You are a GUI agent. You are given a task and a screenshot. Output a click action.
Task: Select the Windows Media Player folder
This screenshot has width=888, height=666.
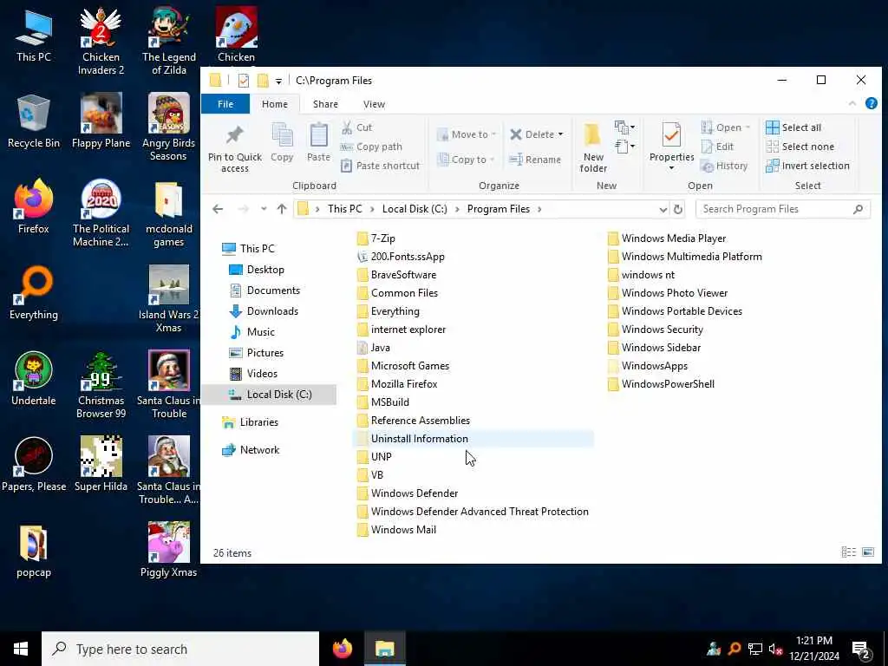667,238
